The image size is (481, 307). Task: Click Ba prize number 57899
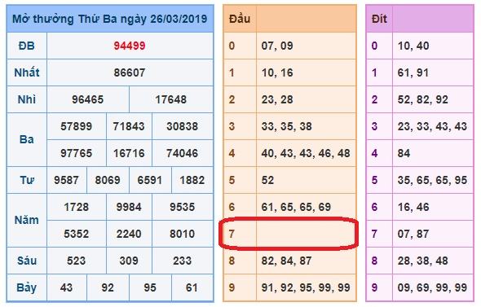coord(77,126)
